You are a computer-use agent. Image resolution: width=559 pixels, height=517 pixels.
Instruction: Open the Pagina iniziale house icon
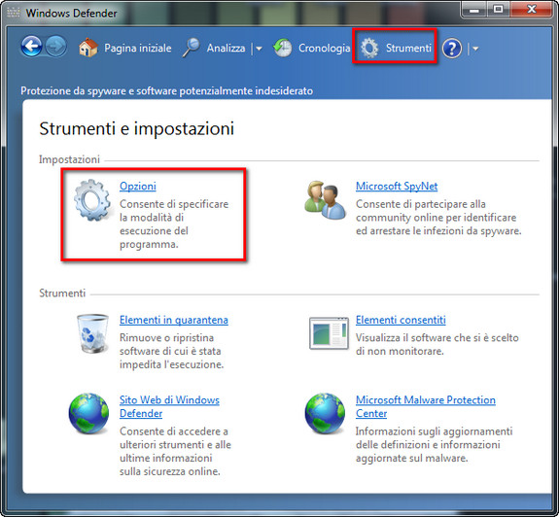click(88, 48)
